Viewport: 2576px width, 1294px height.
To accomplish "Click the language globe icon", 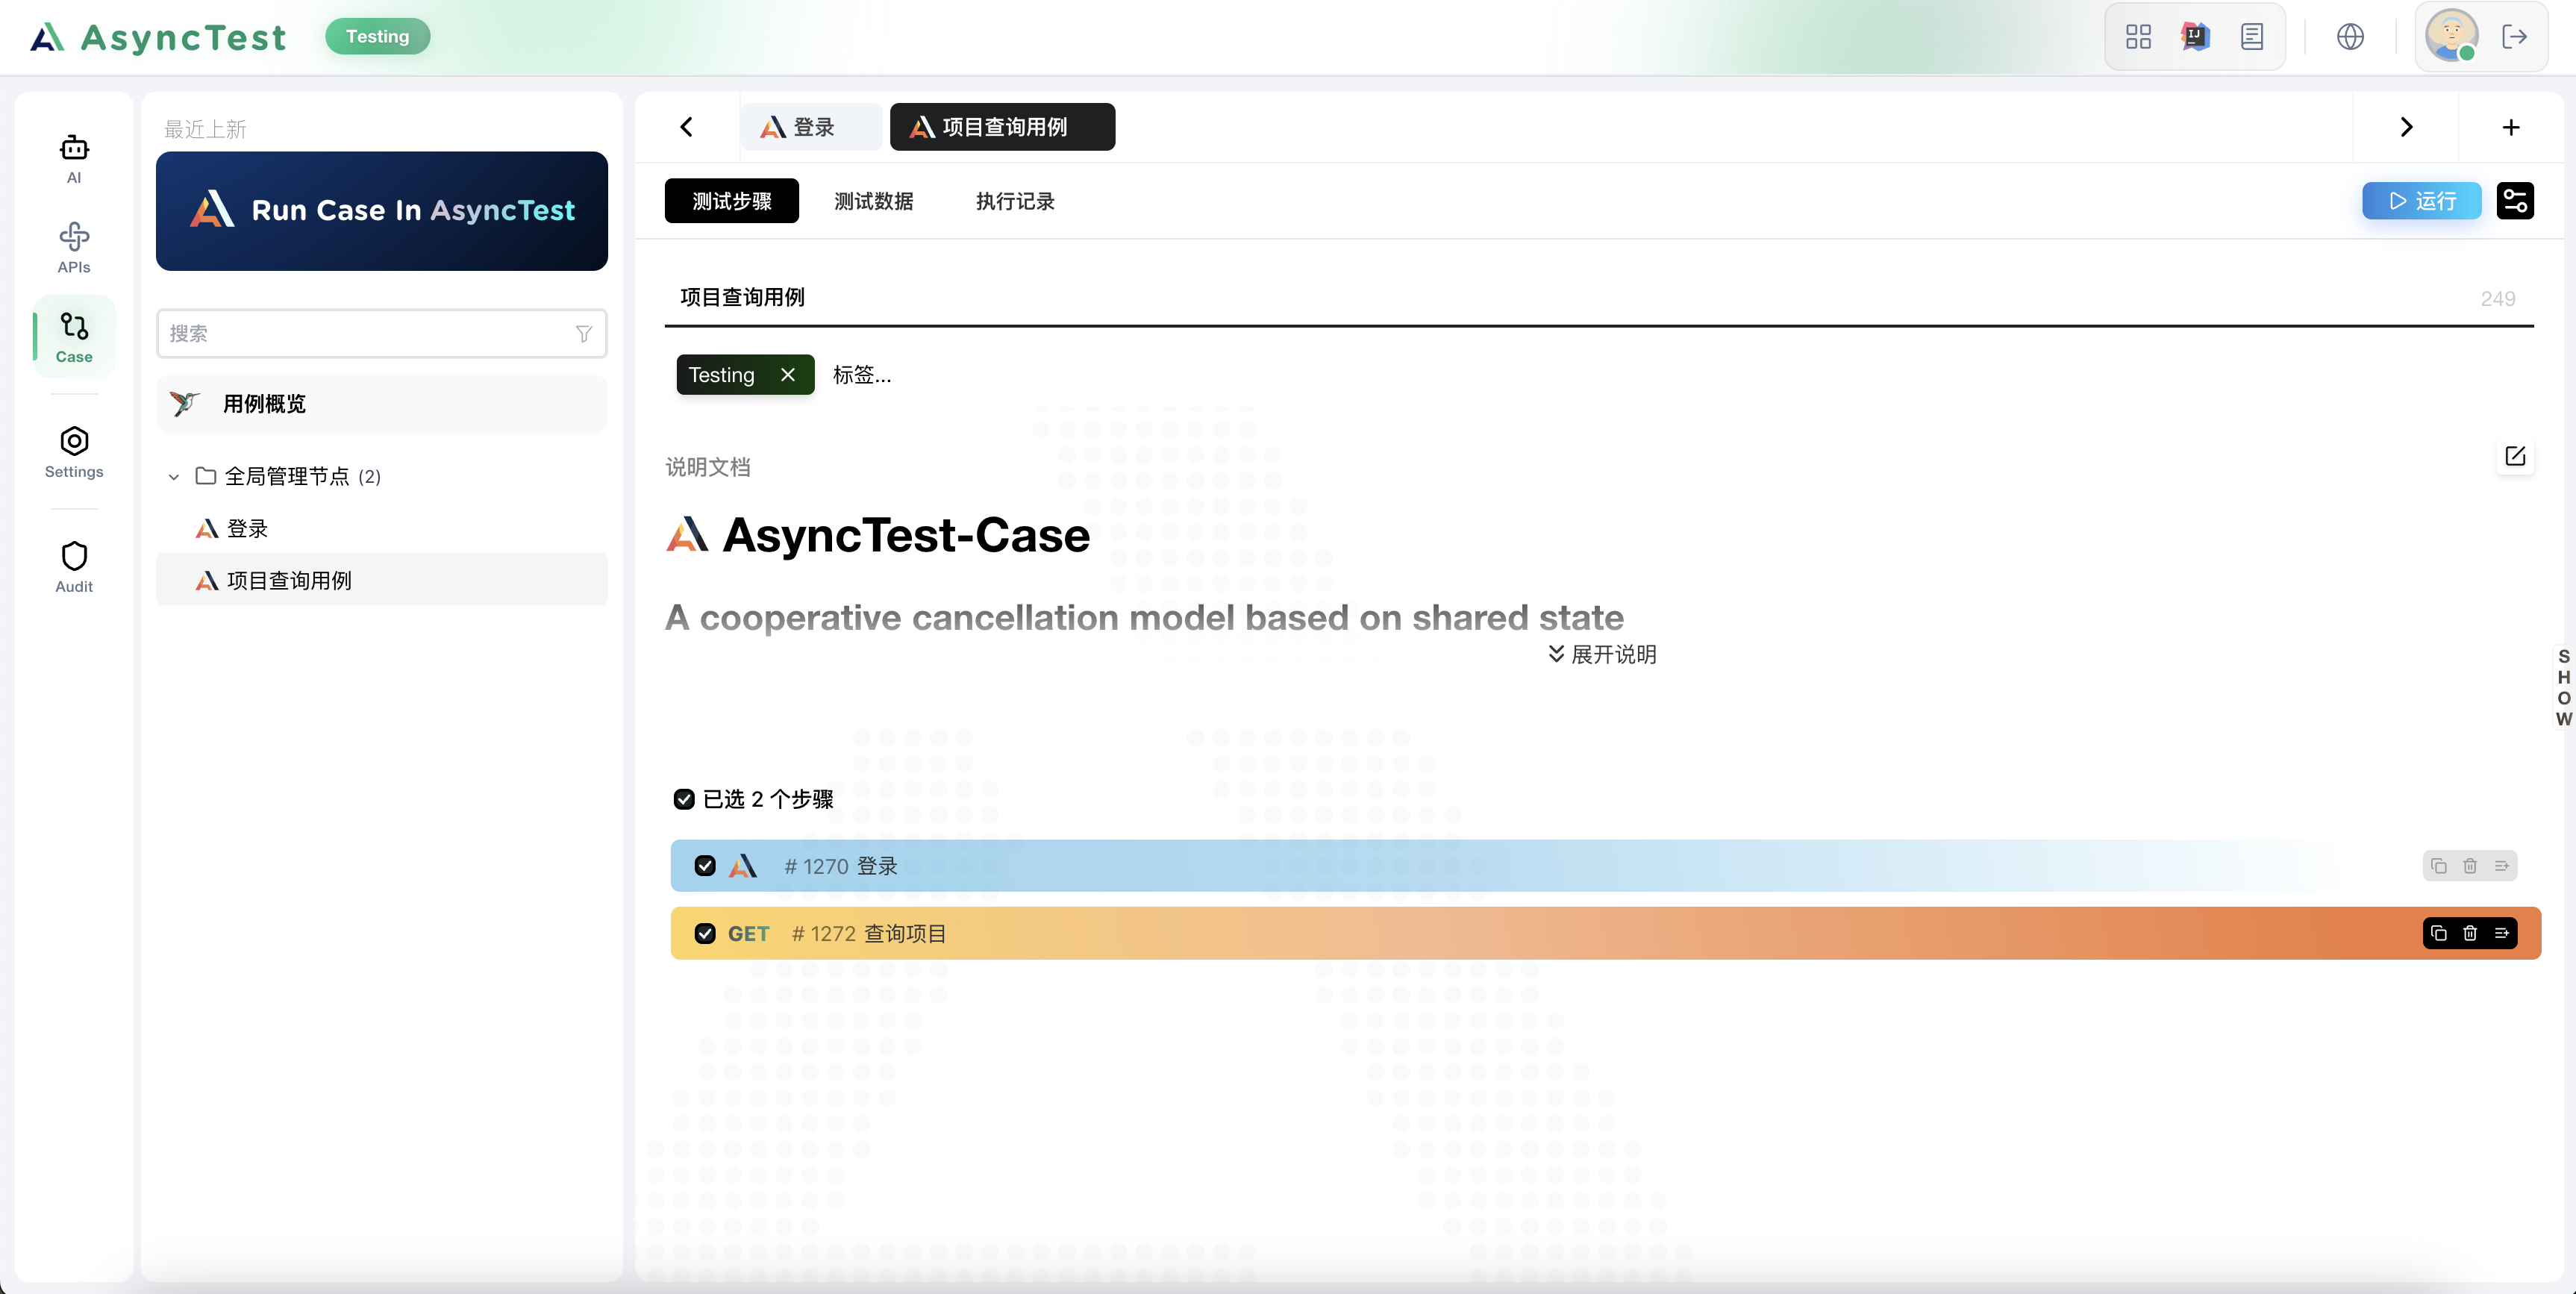I will (x=2350, y=37).
